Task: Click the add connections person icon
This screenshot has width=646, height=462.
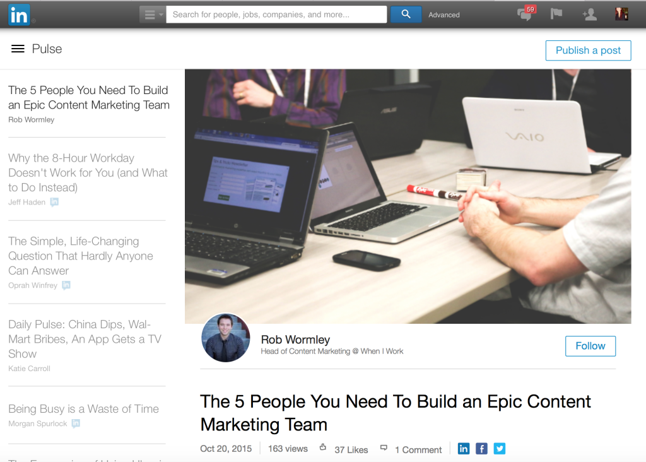Action: [x=590, y=15]
